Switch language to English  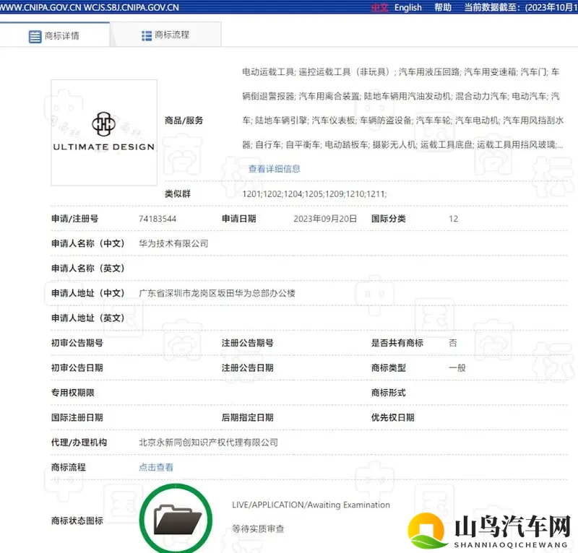(x=408, y=7)
